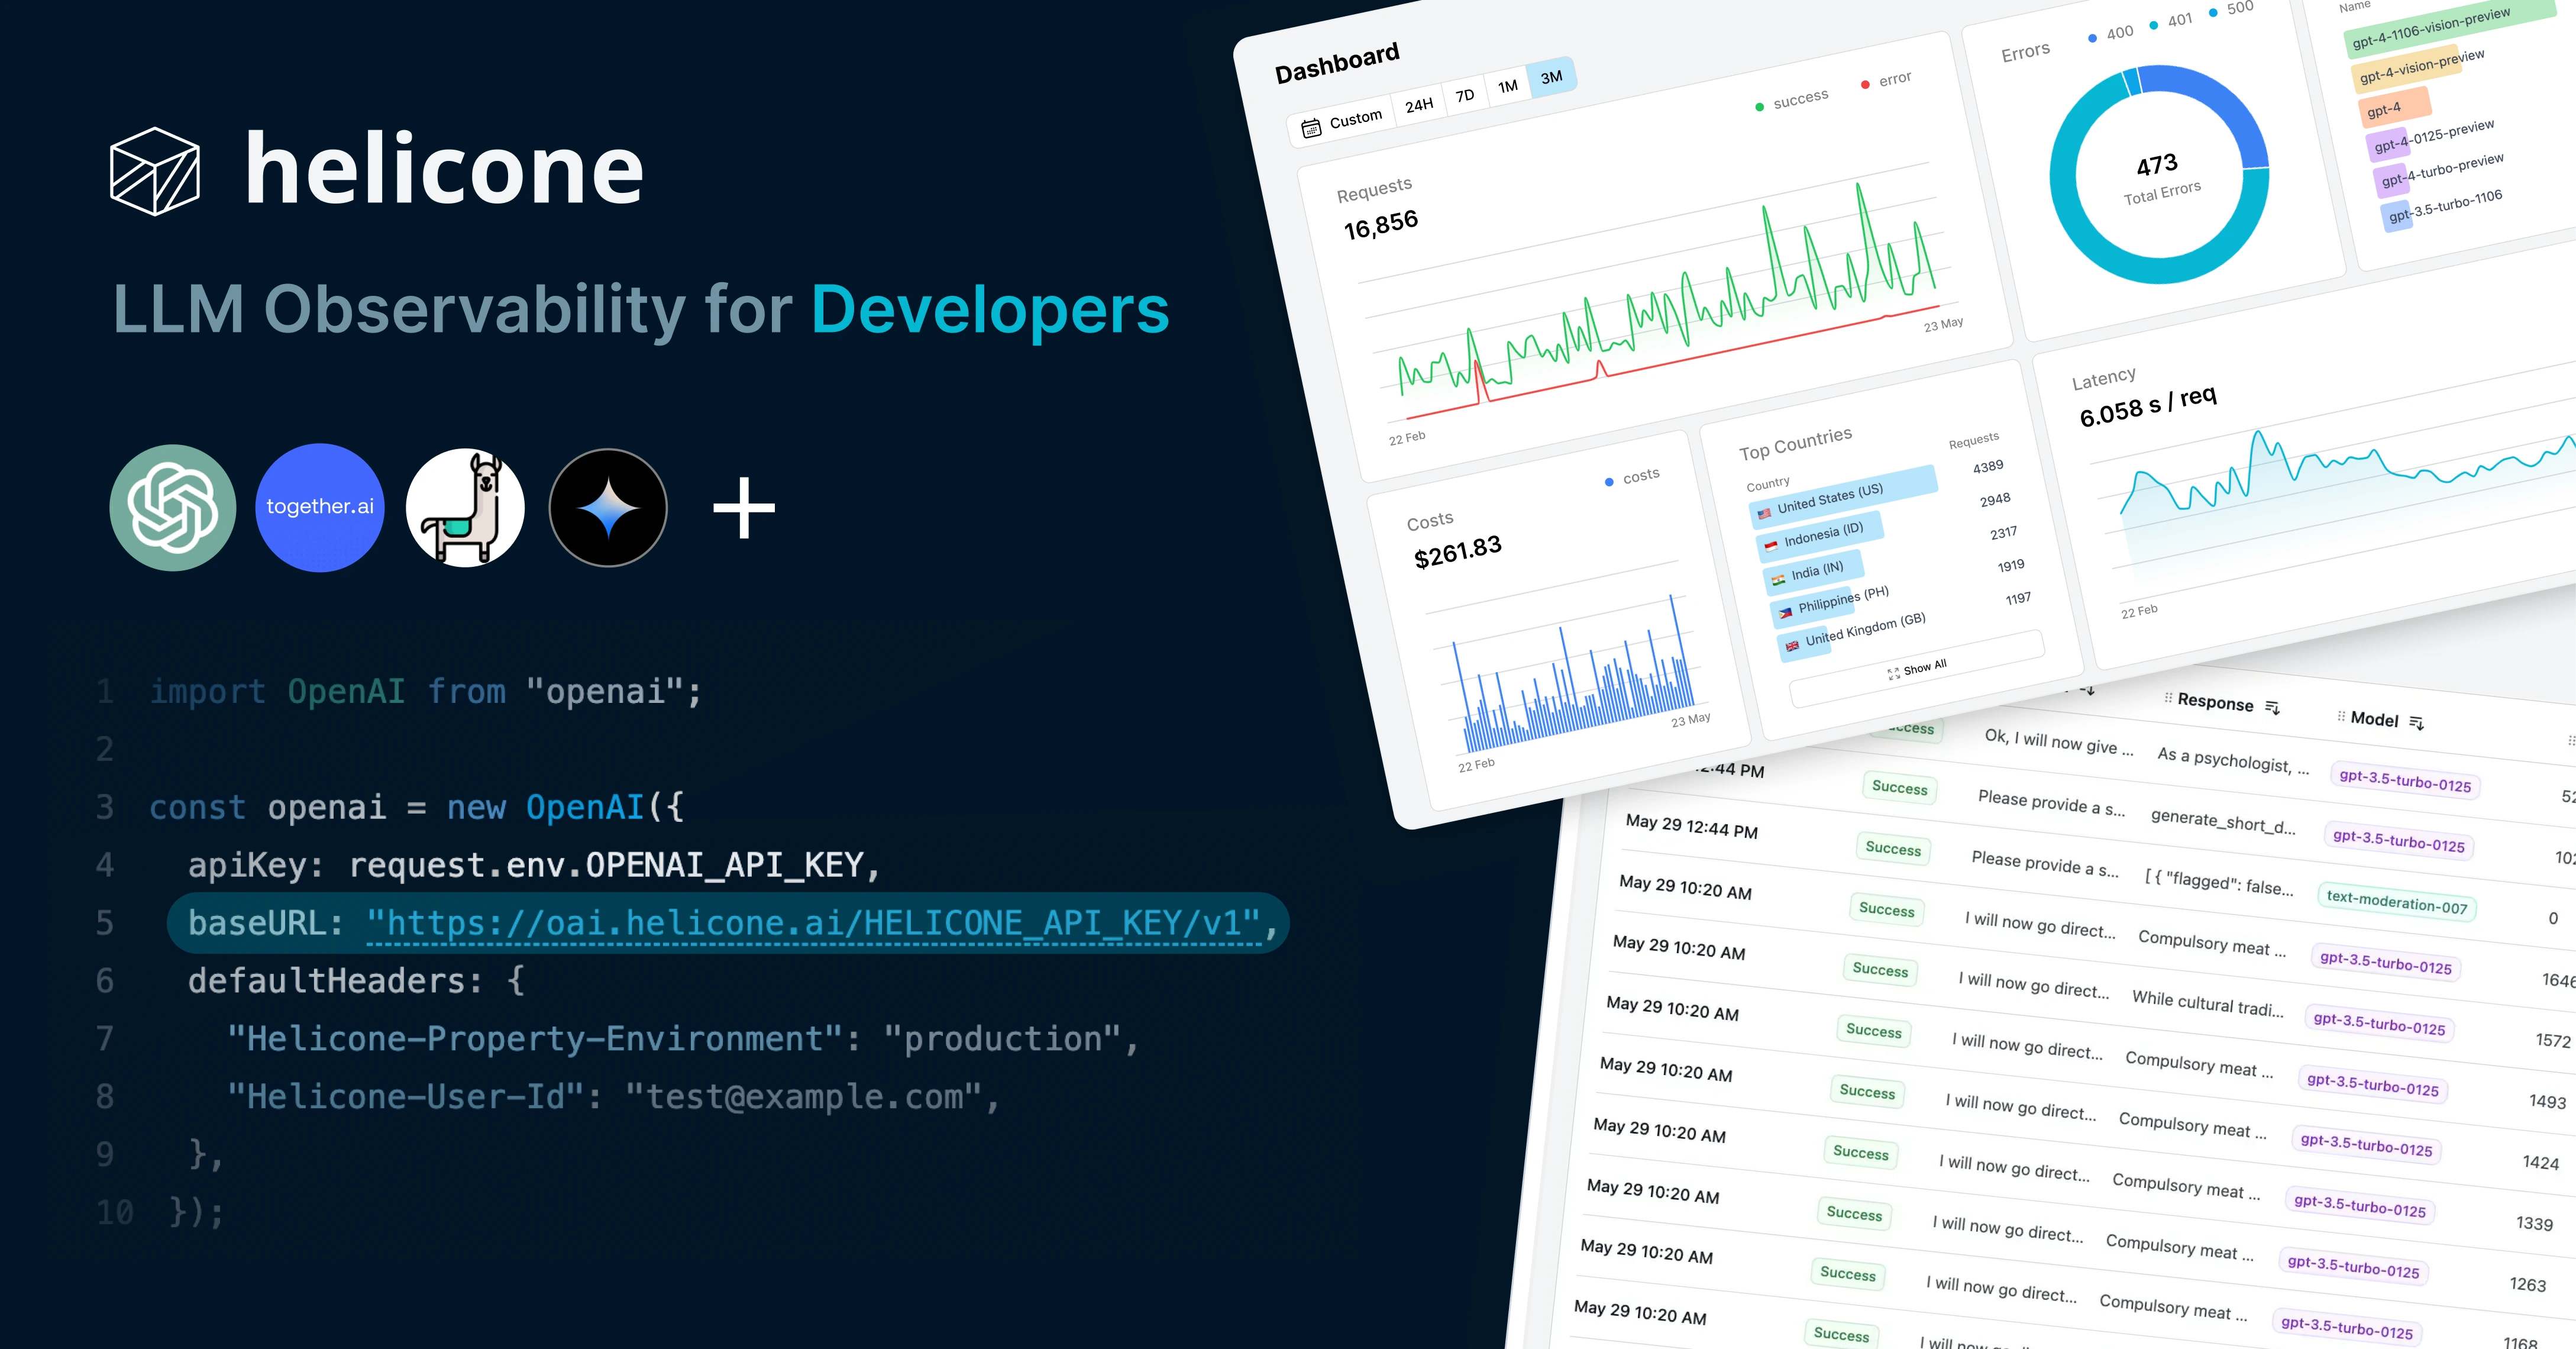Click the 'May 29 12:44 PM' timestamp cell
This screenshot has height=1349, width=2576.
click(1691, 826)
